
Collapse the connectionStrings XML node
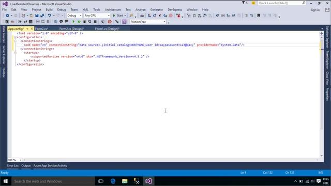tap(15, 41)
